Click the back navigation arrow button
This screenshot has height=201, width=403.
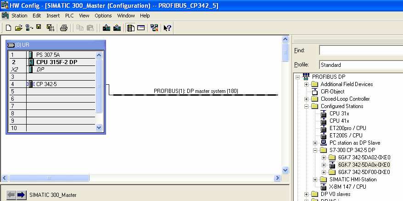click(11, 195)
